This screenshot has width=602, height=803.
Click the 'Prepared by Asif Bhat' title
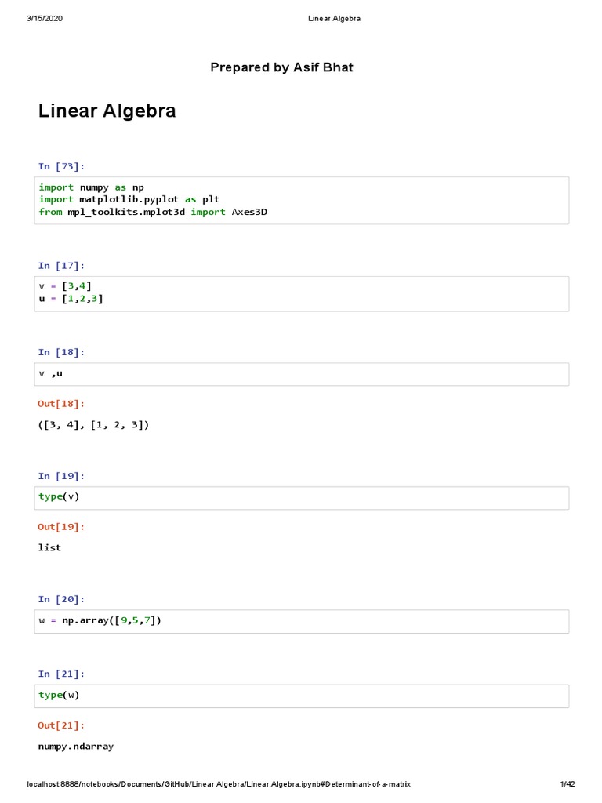[281, 67]
